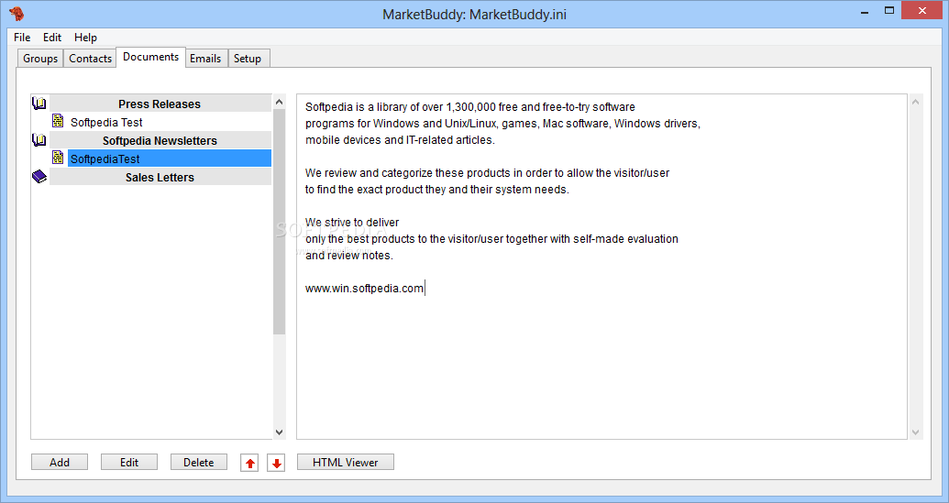The image size is (949, 503).
Task: Open the File menu
Action: click(x=22, y=38)
